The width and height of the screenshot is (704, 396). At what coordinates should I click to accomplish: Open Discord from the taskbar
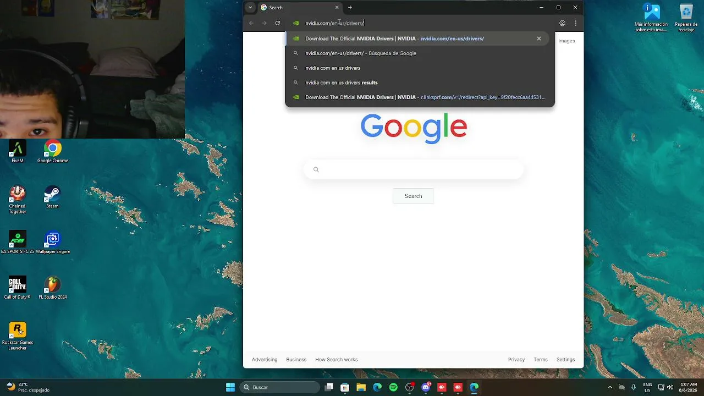coord(426,387)
